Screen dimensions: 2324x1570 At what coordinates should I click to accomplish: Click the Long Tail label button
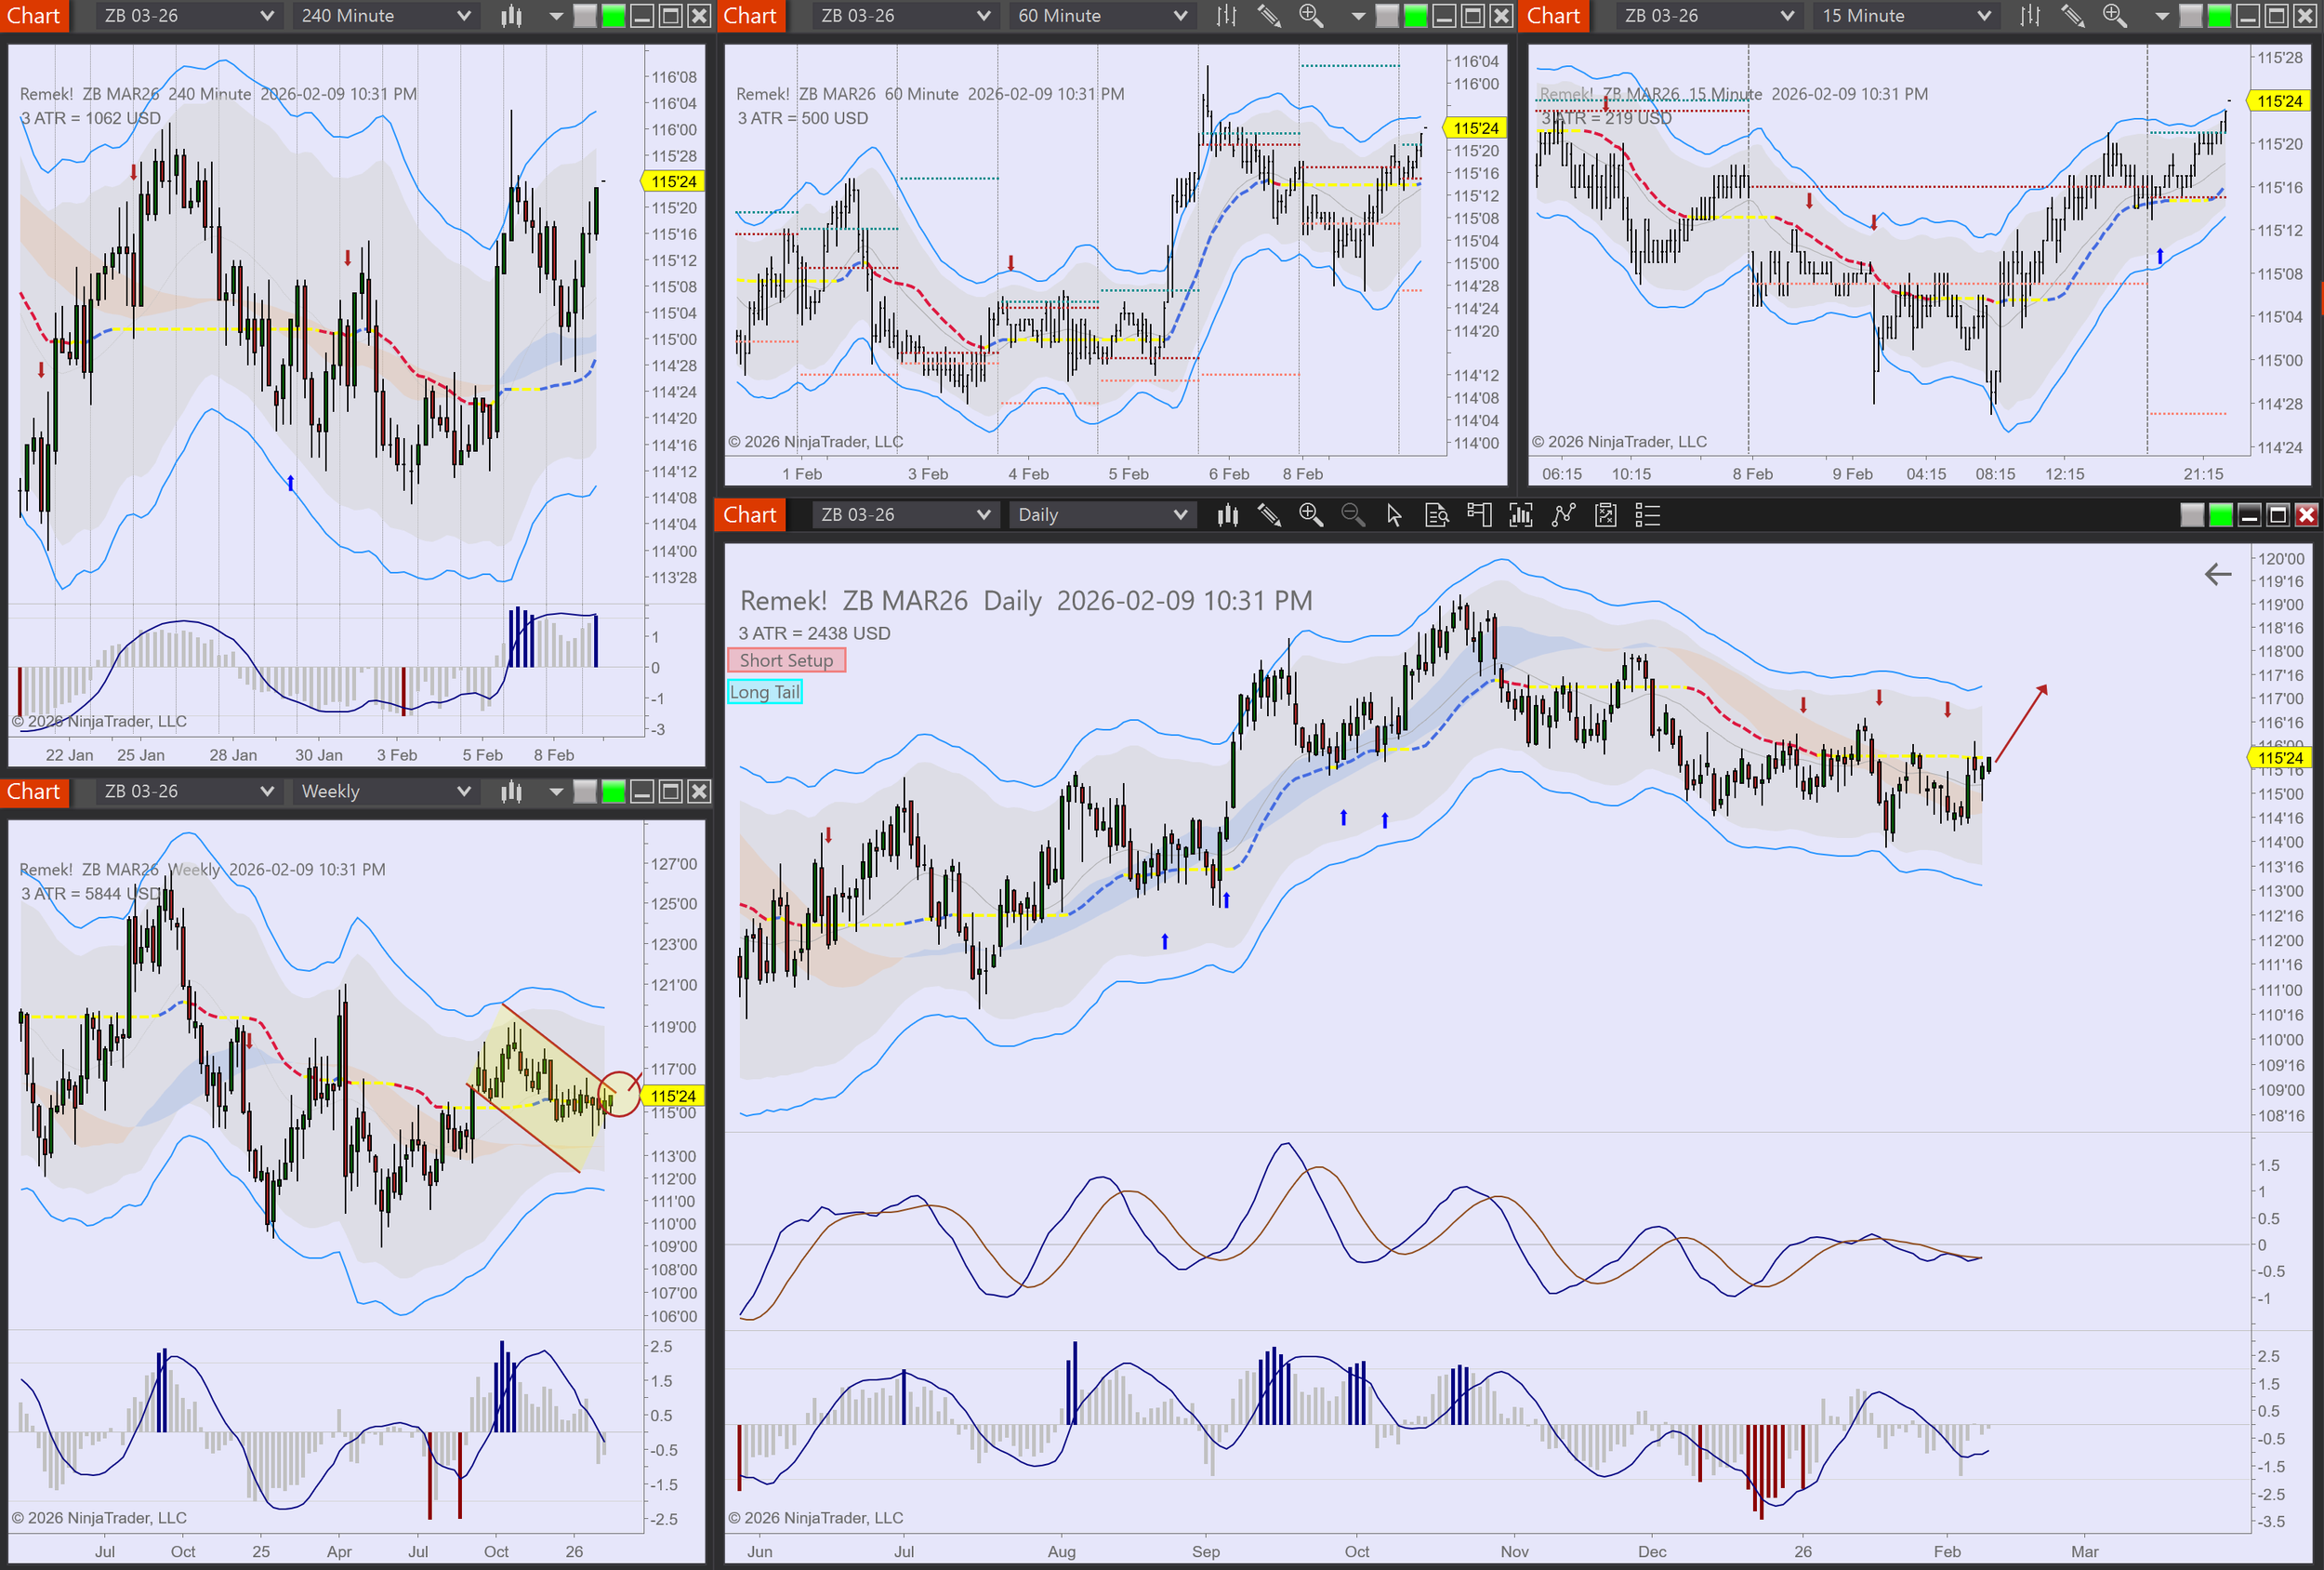click(764, 692)
